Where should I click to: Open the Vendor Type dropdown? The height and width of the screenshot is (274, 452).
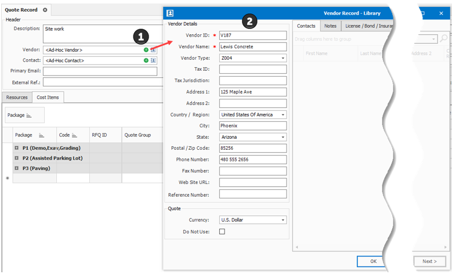pos(283,58)
